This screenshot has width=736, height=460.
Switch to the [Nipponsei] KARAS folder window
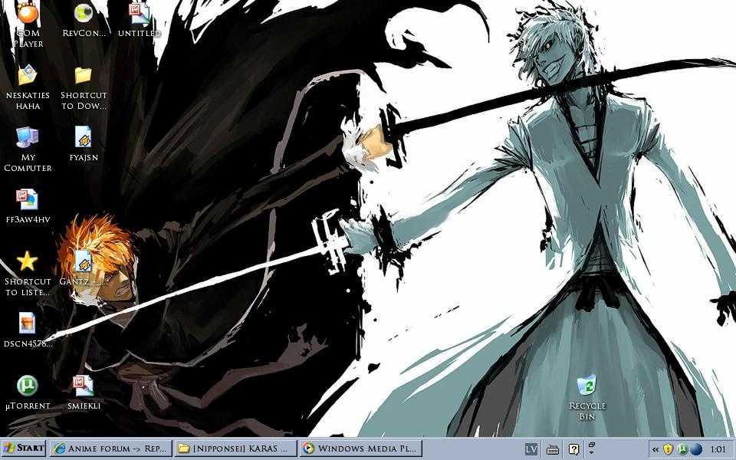point(235,449)
